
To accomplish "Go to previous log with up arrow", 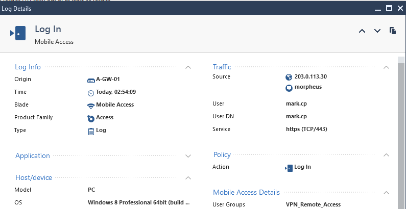I will tap(362, 31).
